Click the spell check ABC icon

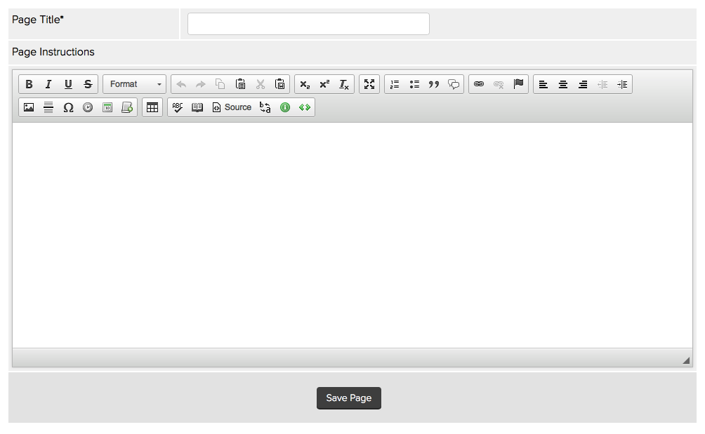(x=178, y=107)
